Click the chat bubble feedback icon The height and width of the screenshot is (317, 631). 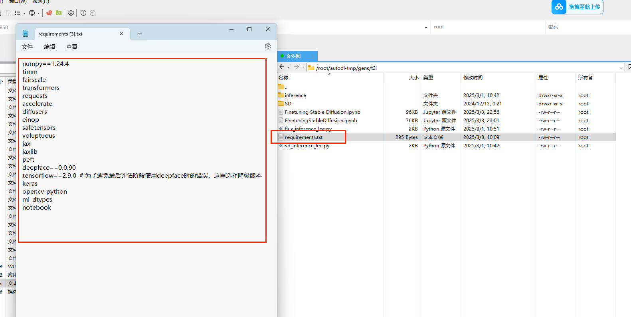(x=93, y=13)
